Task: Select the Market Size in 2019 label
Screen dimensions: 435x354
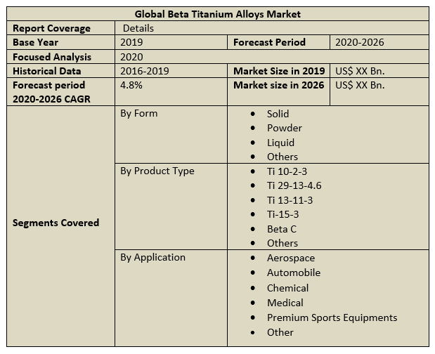Action: pyautogui.click(x=279, y=71)
